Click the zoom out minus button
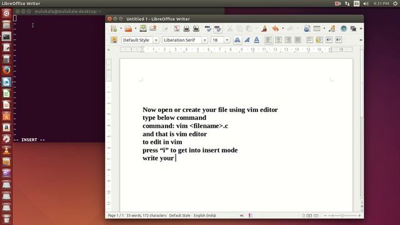Screen dimensions: 400x225 (325, 216)
